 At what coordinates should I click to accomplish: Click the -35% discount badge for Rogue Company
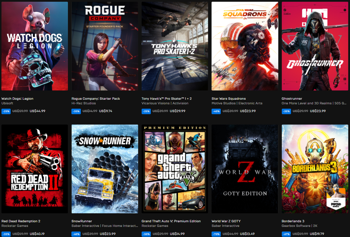(76, 111)
